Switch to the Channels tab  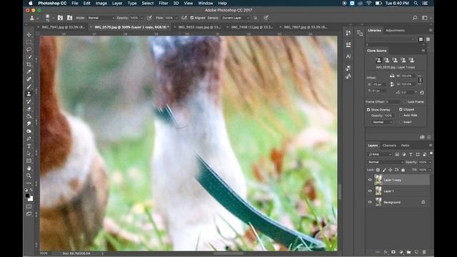[389, 146]
